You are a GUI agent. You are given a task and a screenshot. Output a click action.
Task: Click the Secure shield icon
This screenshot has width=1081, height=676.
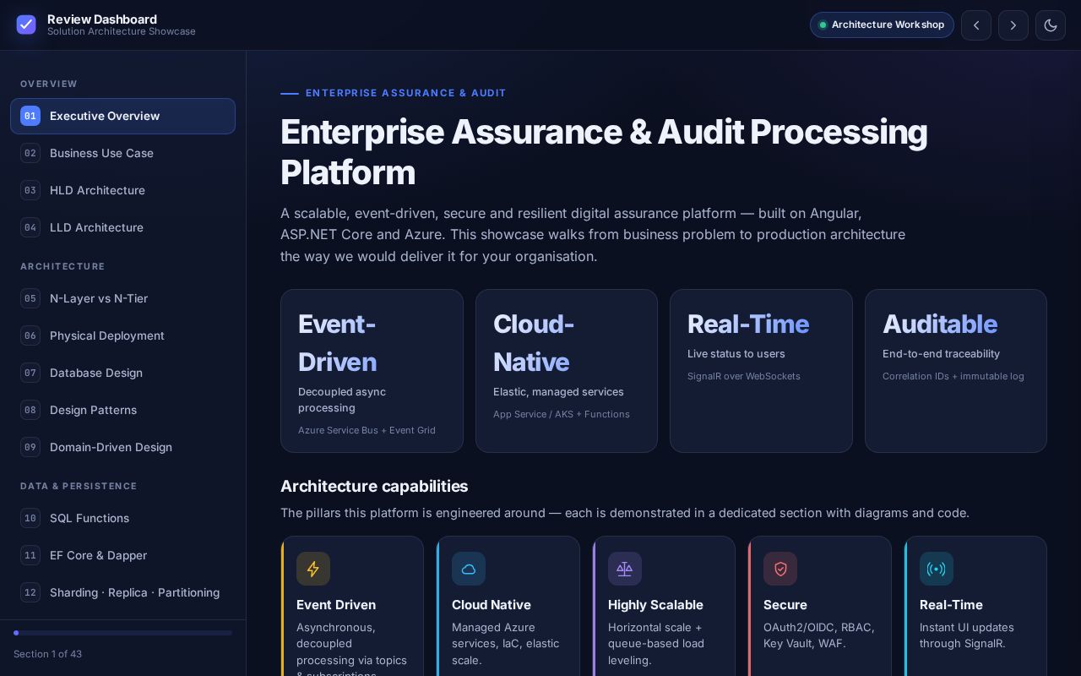point(780,569)
